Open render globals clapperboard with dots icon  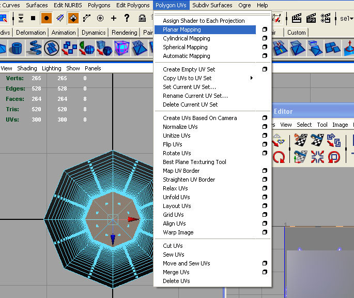(326, 18)
